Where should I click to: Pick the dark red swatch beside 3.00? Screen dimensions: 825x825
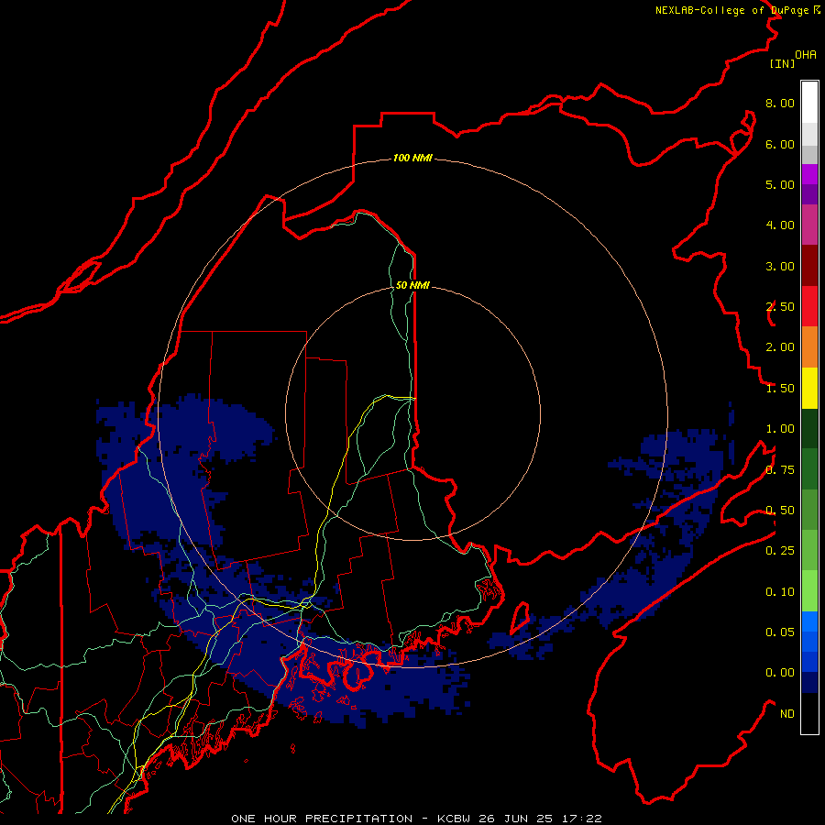[809, 266]
